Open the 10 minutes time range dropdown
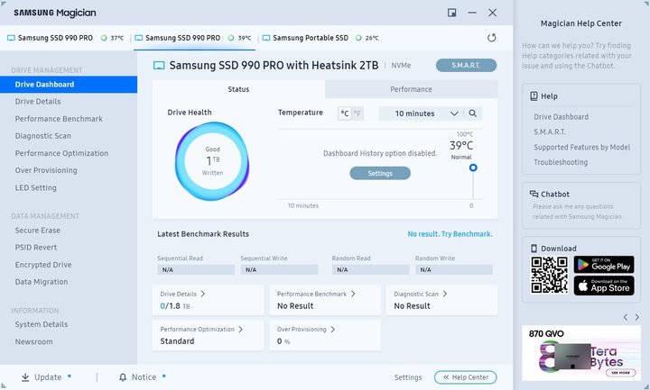The image size is (650, 390). [422, 113]
